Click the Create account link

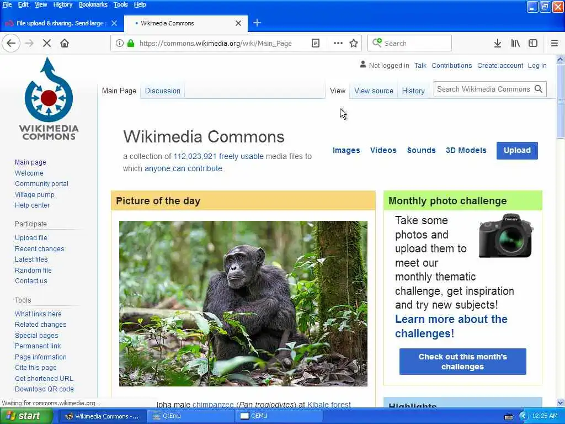(500, 66)
